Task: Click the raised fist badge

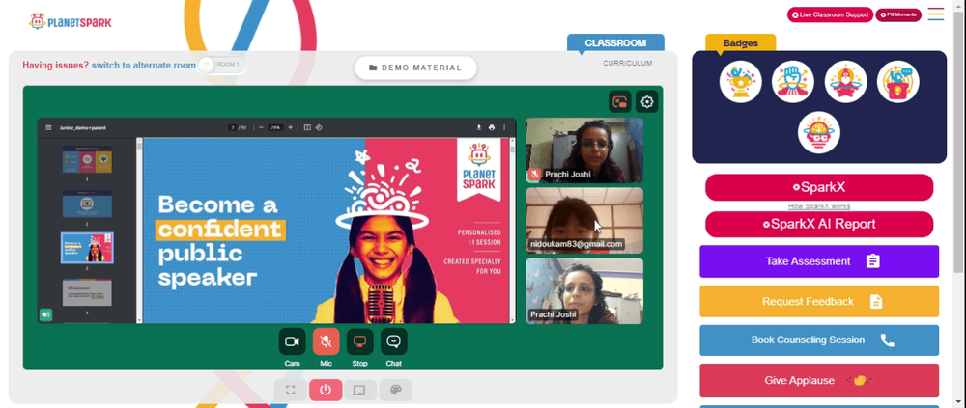Action: click(x=793, y=82)
